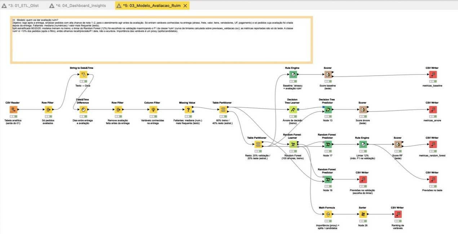Image resolution: width=458 pixels, height=234 pixels.
Task: Click the label 'Node 13'
Action: [327, 120]
